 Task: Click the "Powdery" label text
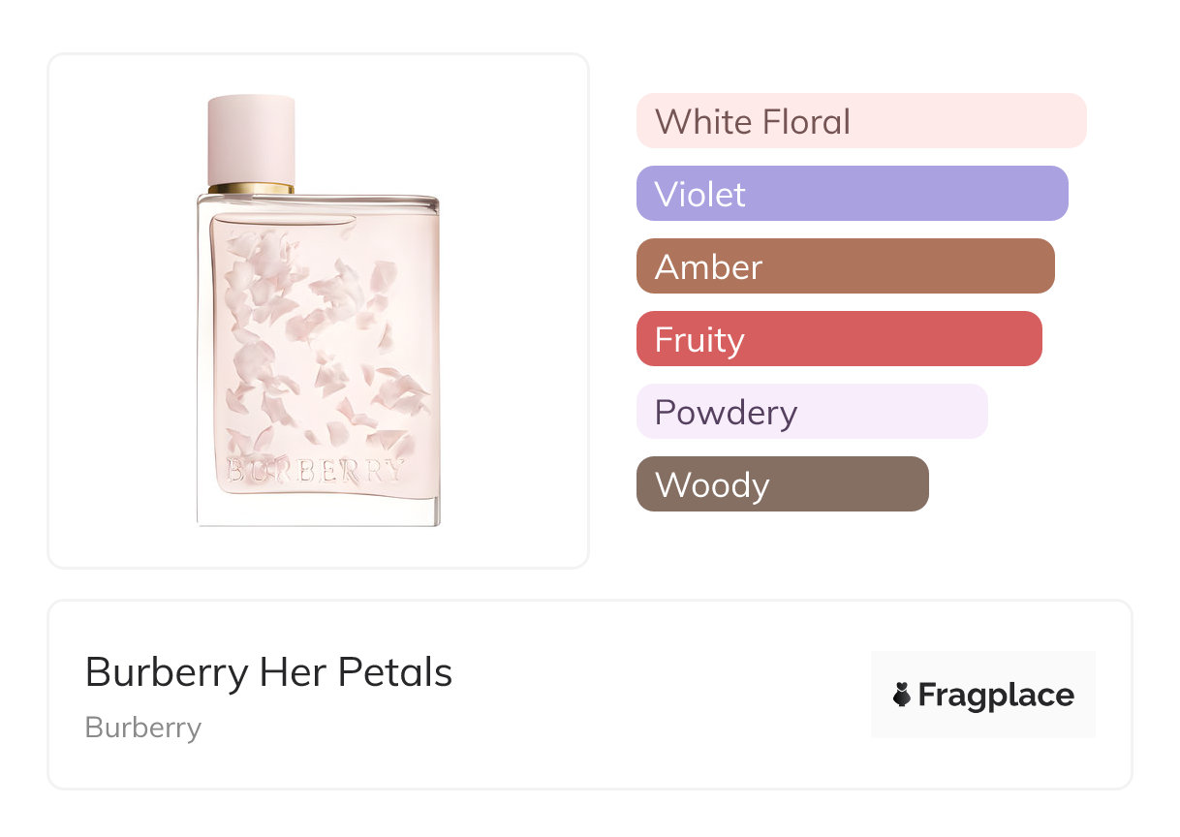726,412
